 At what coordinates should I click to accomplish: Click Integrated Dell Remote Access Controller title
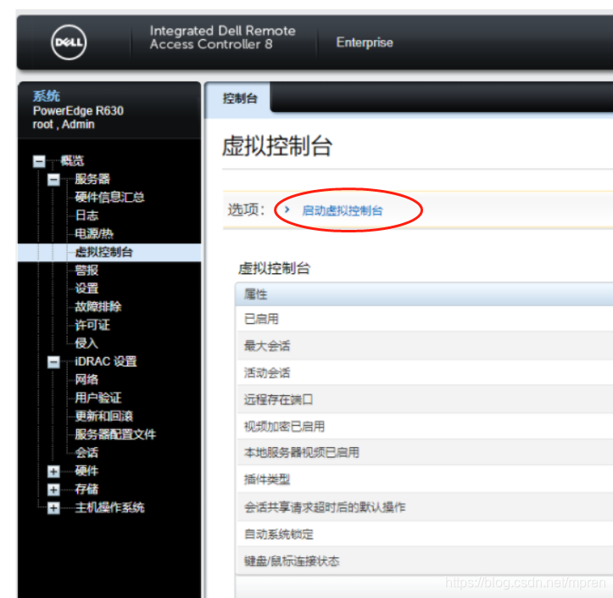[222, 37]
